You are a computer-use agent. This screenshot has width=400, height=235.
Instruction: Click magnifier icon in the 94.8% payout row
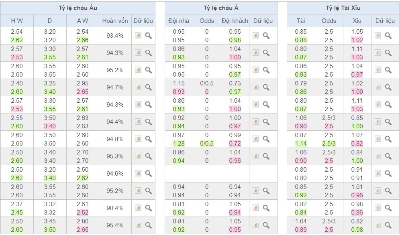pos(148,139)
